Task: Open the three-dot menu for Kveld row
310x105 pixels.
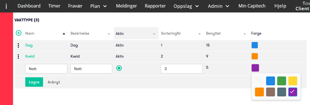Action: pos(18,57)
